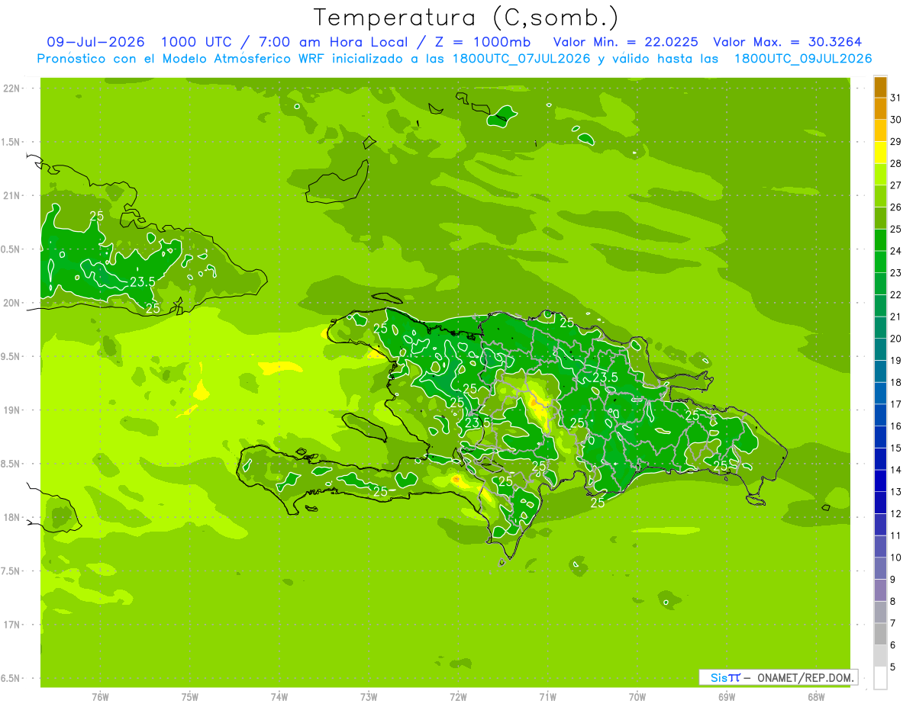Screen dimensions: 916x707
Task: Click the "7:00 am Hora Local" text
Action: point(334,42)
